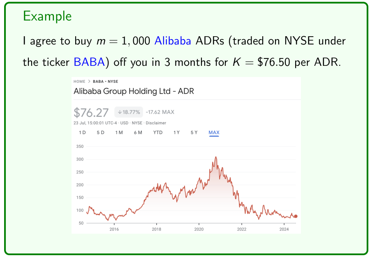Screen dimensions: 370x258
Task: Click the red endpoint dot on the chart
Action: [x=296, y=216]
